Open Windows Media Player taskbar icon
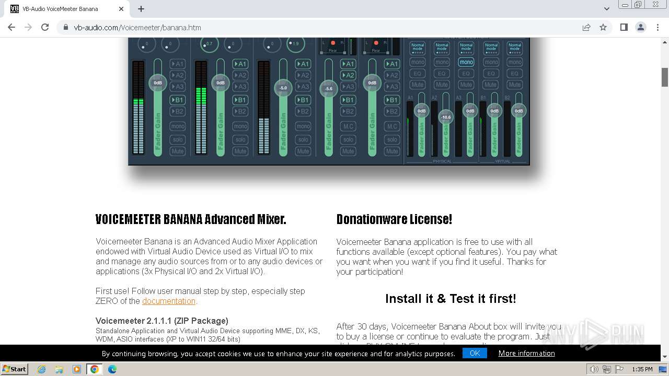This screenshot has height=376, width=669. coord(77,369)
